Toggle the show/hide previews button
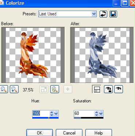The height and width of the screenshot is (136, 135). (97, 89)
